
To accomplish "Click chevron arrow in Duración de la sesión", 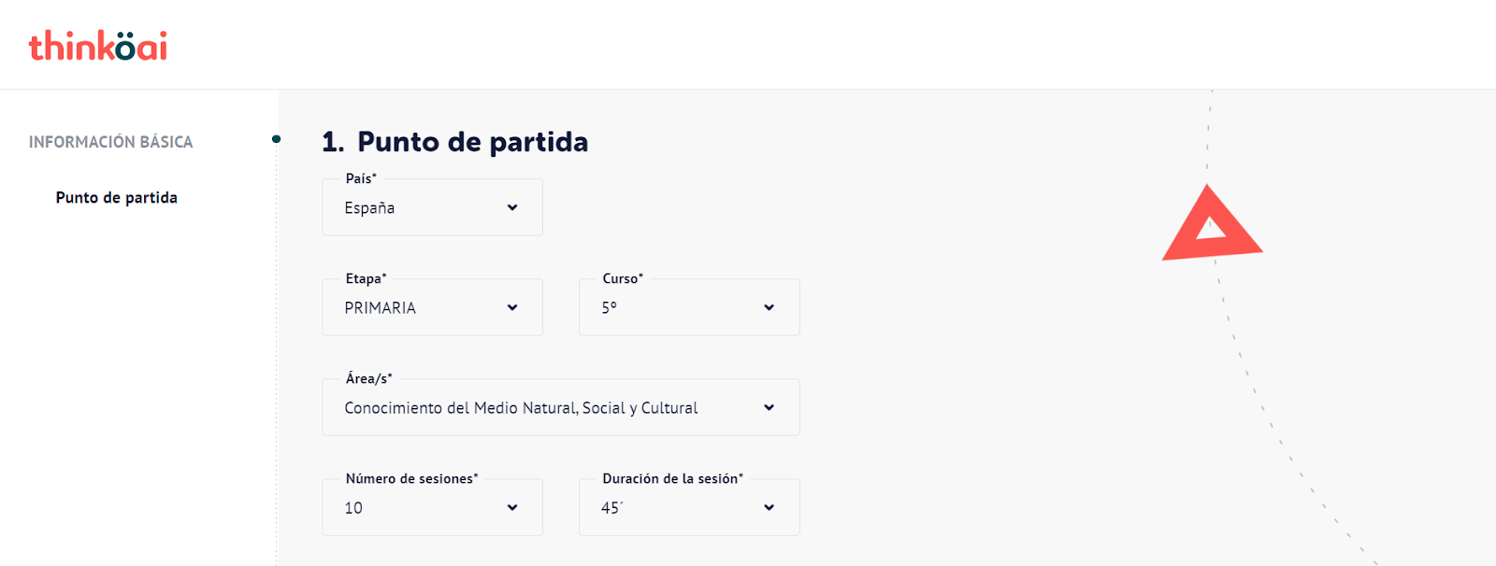I will pos(769,507).
